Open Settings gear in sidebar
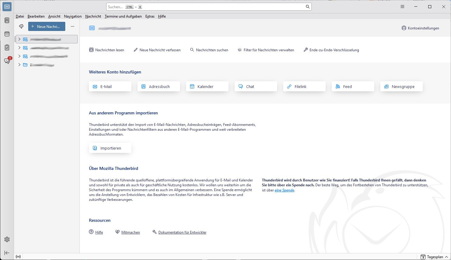The height and width of the screenshot is (260, 451). [7, 239]
